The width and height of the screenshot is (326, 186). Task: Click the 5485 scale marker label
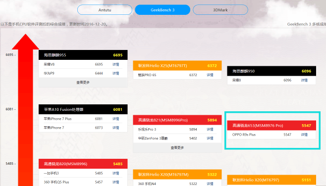click(9, 164)
